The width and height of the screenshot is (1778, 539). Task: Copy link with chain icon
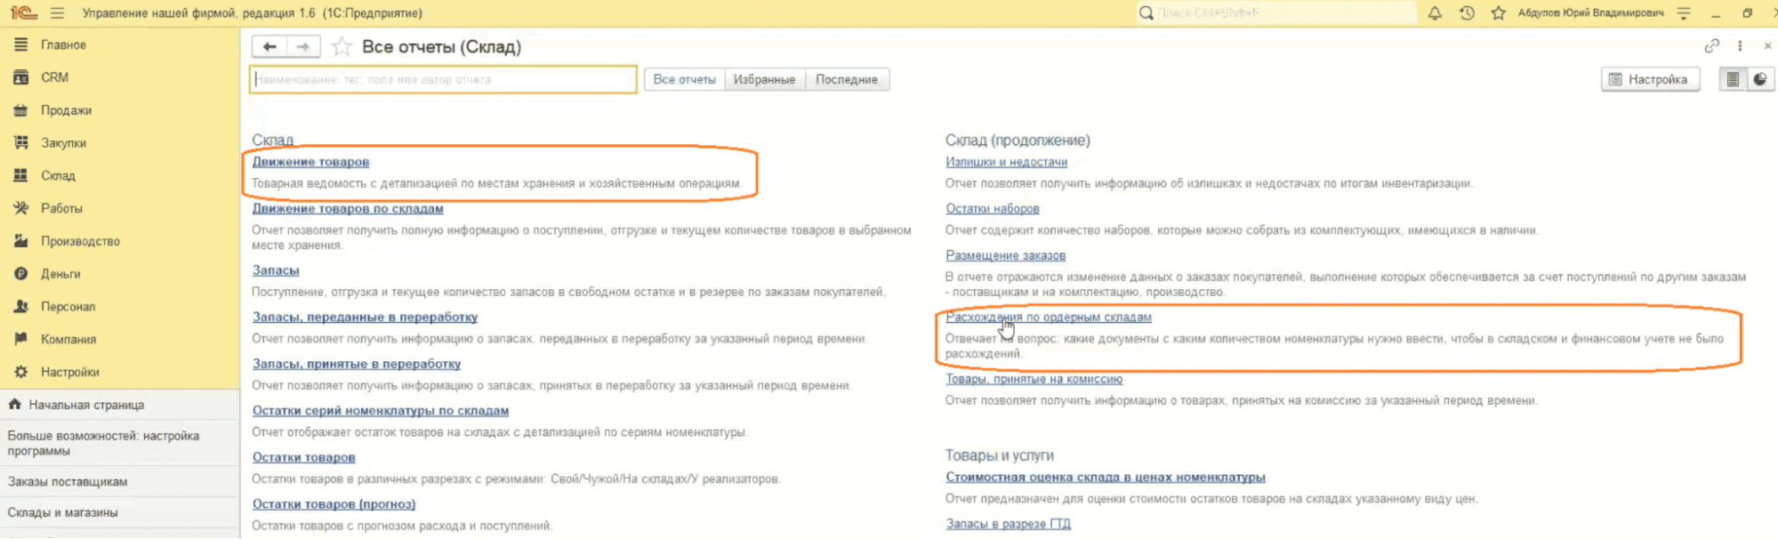tap(1711, 46)
